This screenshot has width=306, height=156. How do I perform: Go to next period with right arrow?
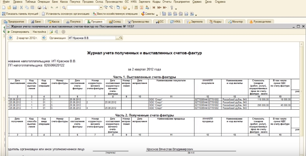tap(44, 38)
